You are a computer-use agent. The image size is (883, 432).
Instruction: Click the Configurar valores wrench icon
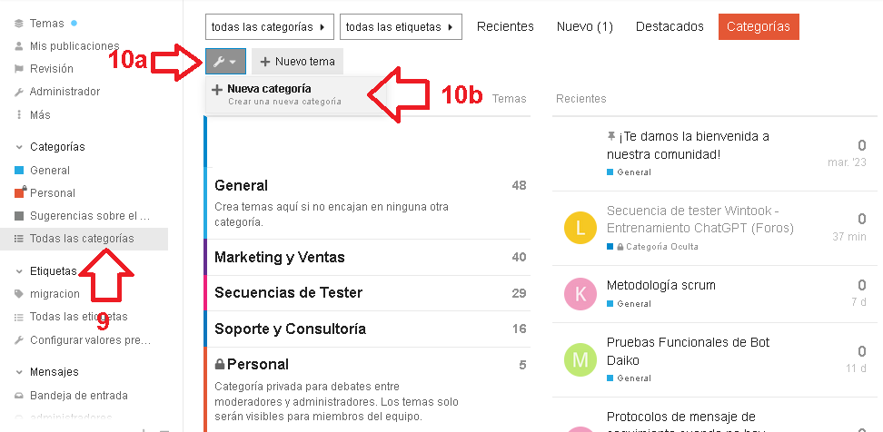point(19,339)
